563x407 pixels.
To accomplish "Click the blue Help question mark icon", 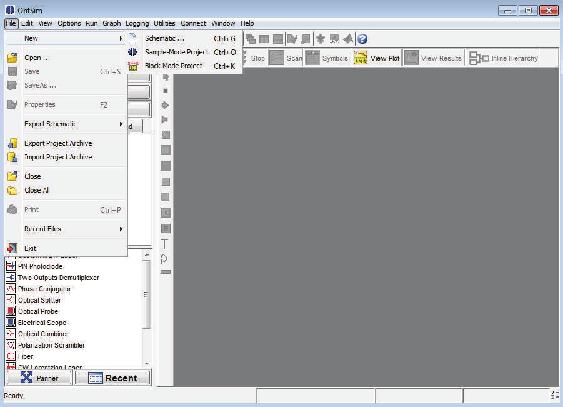I will [362, 39].
